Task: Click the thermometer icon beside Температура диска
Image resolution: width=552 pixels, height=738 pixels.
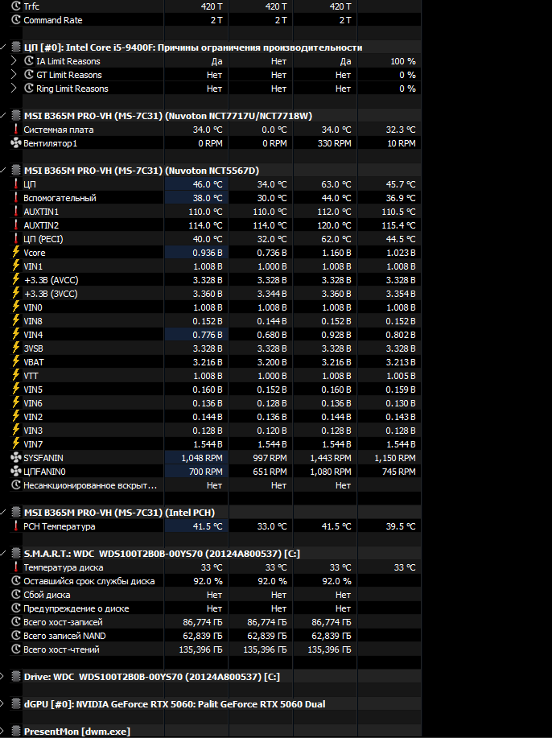Action: point(16,567)
